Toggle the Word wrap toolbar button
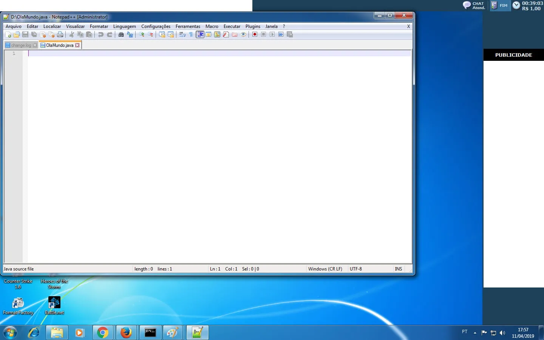Viewport: 544px width, 340px height. 182,34
